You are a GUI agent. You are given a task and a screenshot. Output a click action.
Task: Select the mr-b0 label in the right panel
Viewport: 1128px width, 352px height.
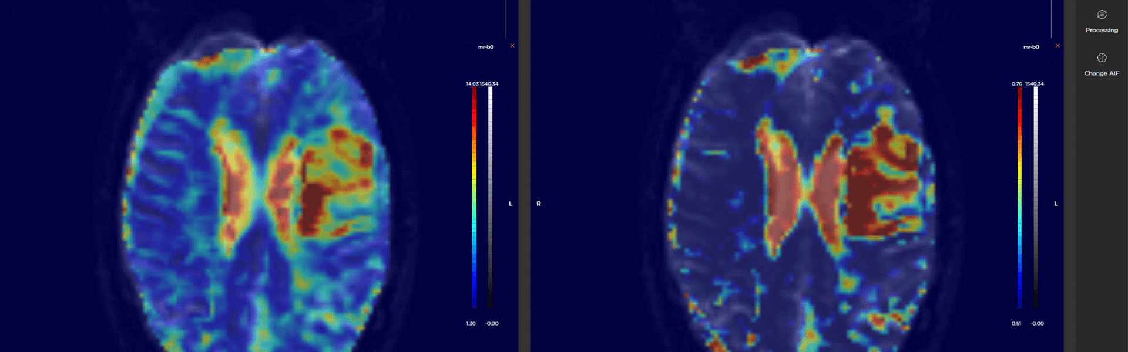point(1031,47)
